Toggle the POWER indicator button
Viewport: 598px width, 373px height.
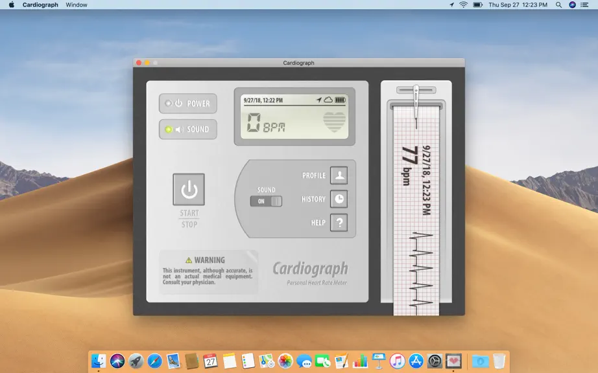[188, 104]
